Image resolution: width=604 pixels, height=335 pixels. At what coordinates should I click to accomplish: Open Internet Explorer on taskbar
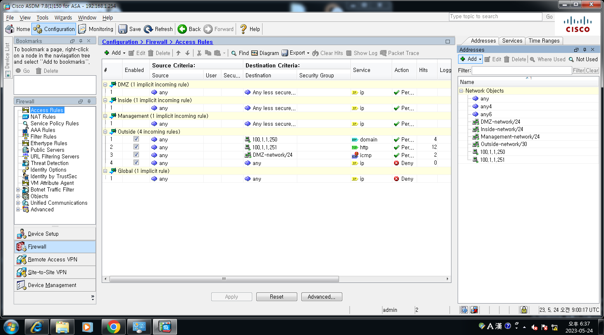[37, 327]
